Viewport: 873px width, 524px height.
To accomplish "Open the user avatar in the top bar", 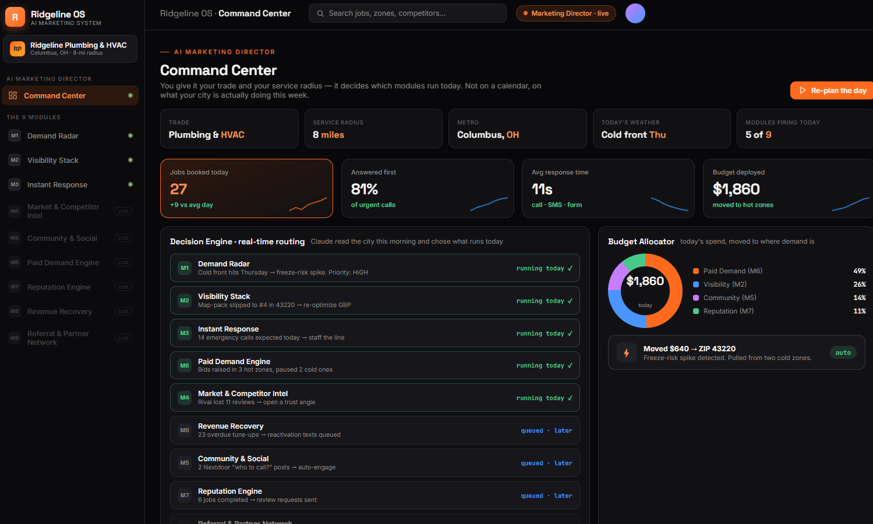I will pos(635,13).
